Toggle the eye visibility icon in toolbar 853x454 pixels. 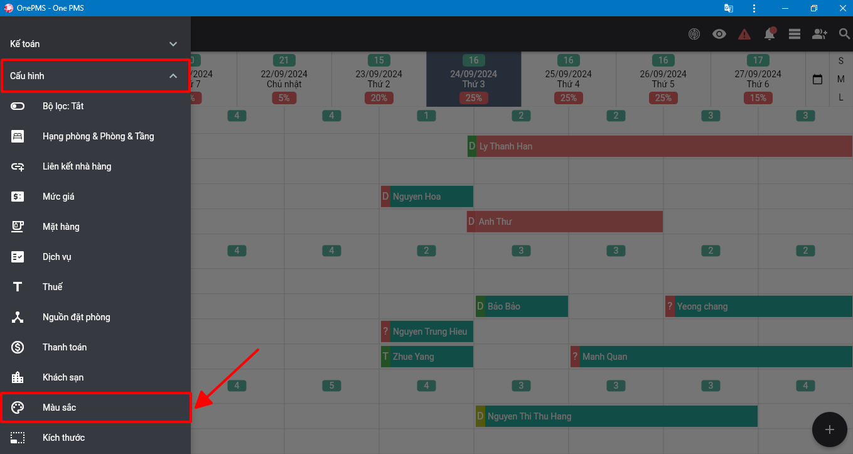719,34
